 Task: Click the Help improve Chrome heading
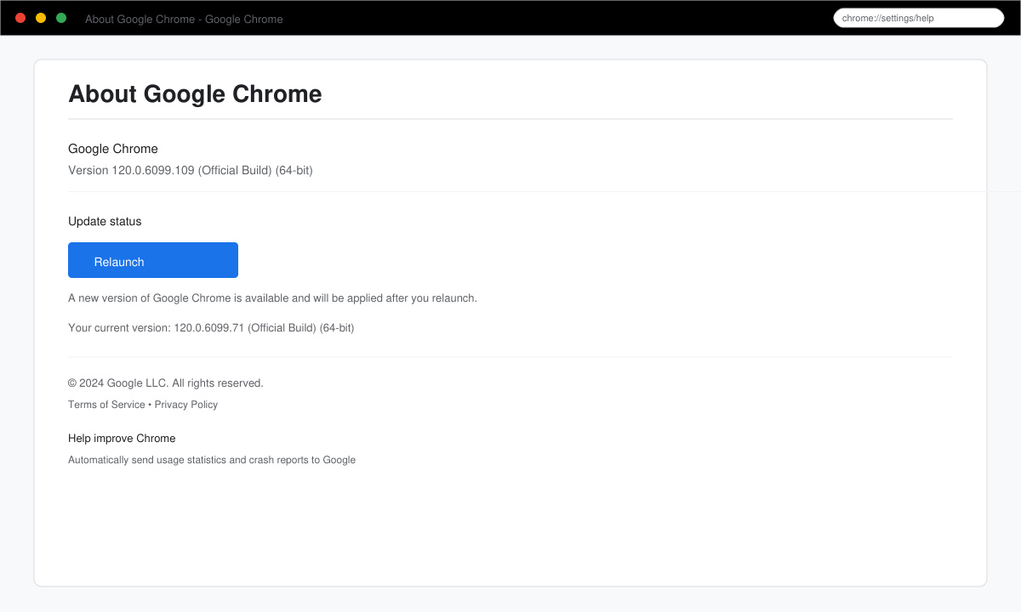click(x=122, y=439)
